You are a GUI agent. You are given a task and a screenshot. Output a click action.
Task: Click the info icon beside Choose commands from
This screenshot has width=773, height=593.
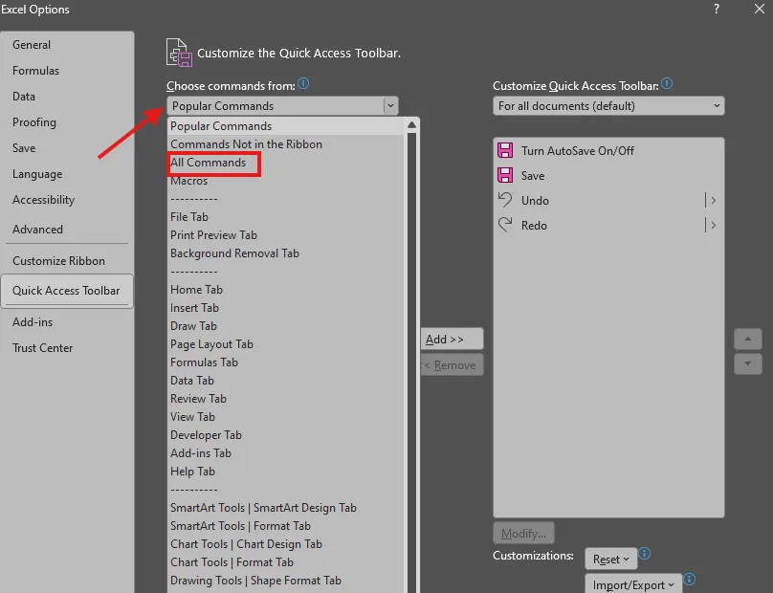304,84
